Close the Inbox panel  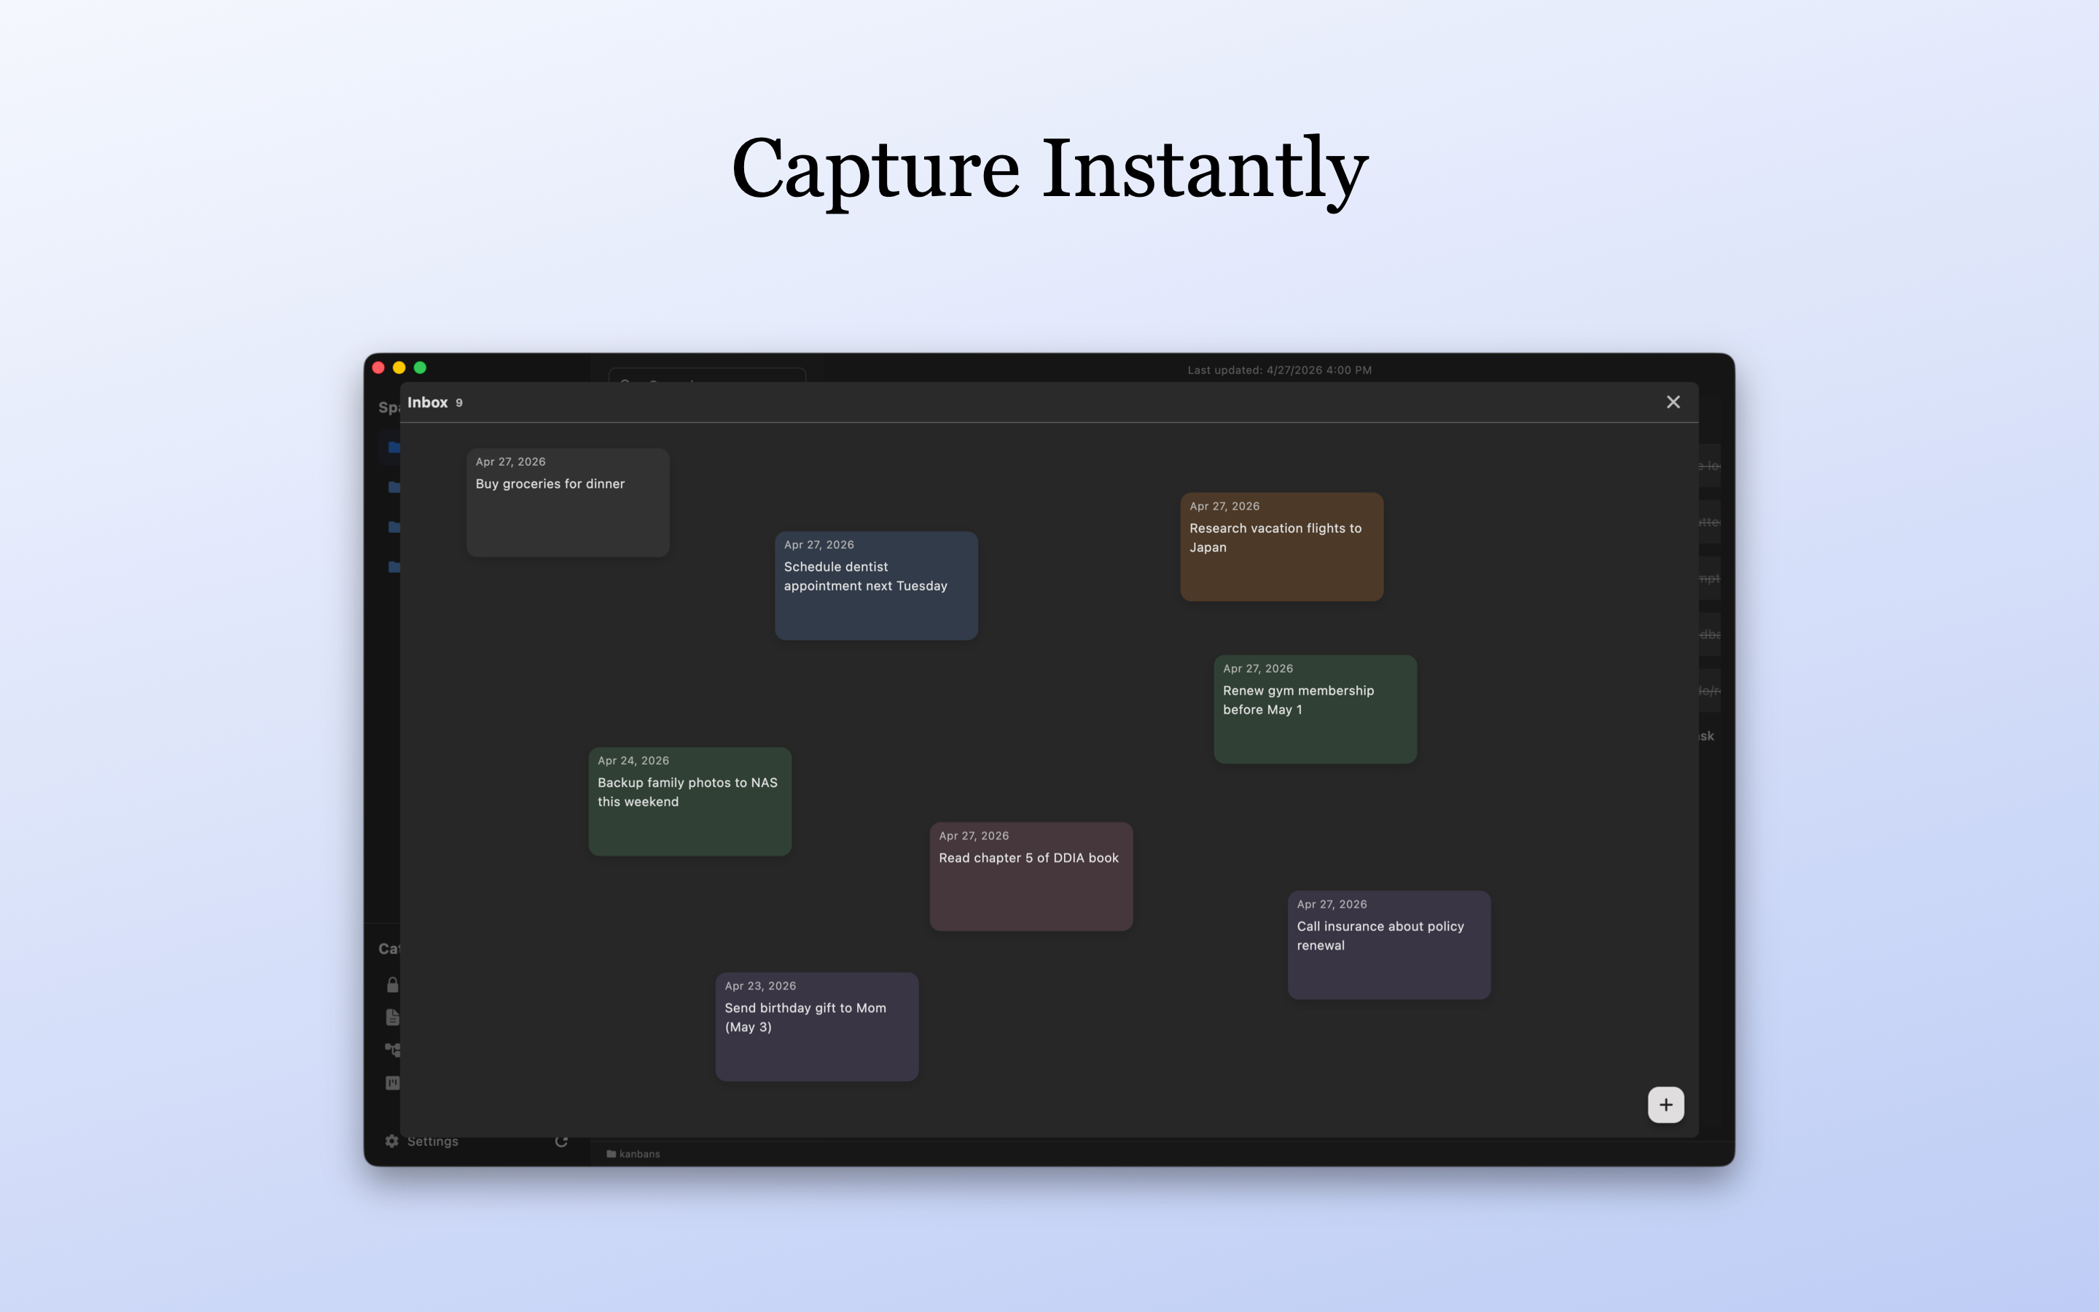[x=1673, y=402]
